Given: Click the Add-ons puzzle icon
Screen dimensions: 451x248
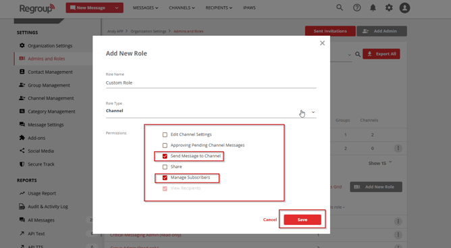Looking at the screenshot, I should (22, 138).
